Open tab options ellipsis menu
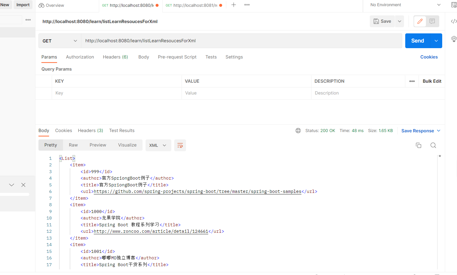 tap(247, 5)
